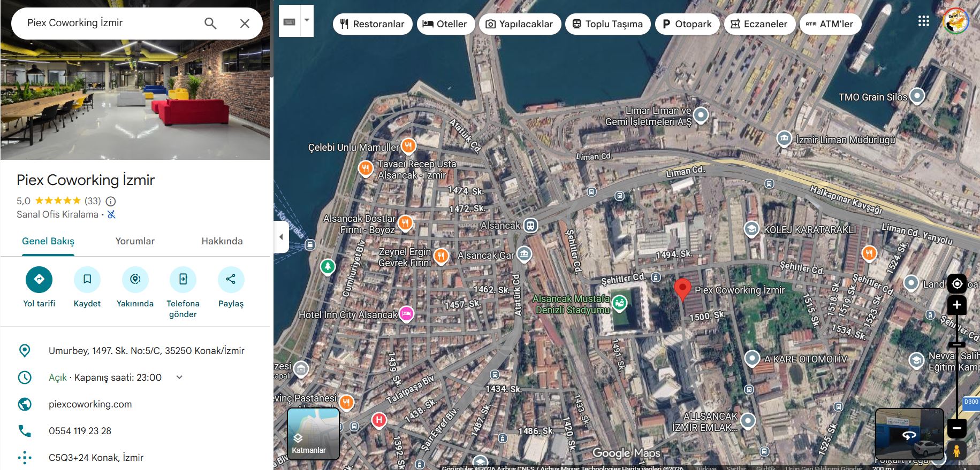Select the Otopark chip

(687, 24)
